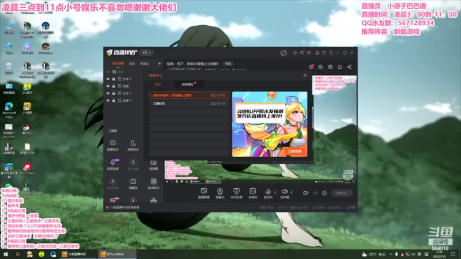Open the hamburger menu in title bar
Image resolution: width=461 pixels, height=259 pixels.
[x=331, y=53]
